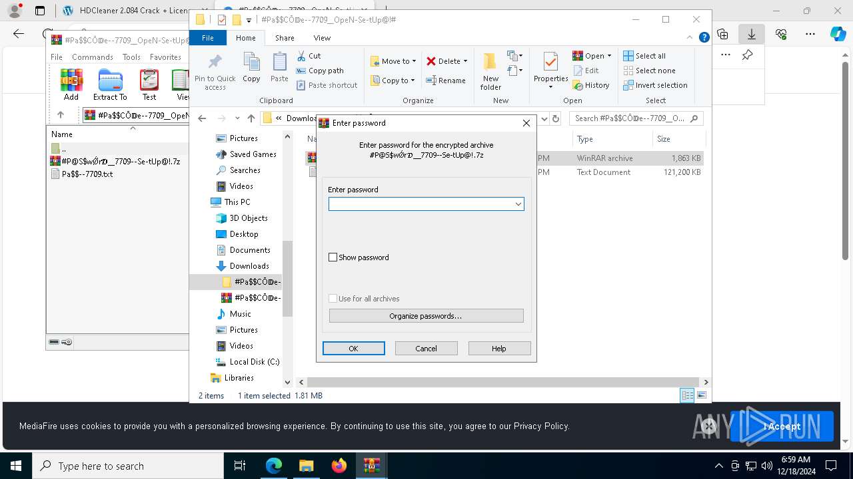Click Select all in Explorer ribbon
Image resolution: width=853 pixels, height=479 pixels.
(644, 56)
